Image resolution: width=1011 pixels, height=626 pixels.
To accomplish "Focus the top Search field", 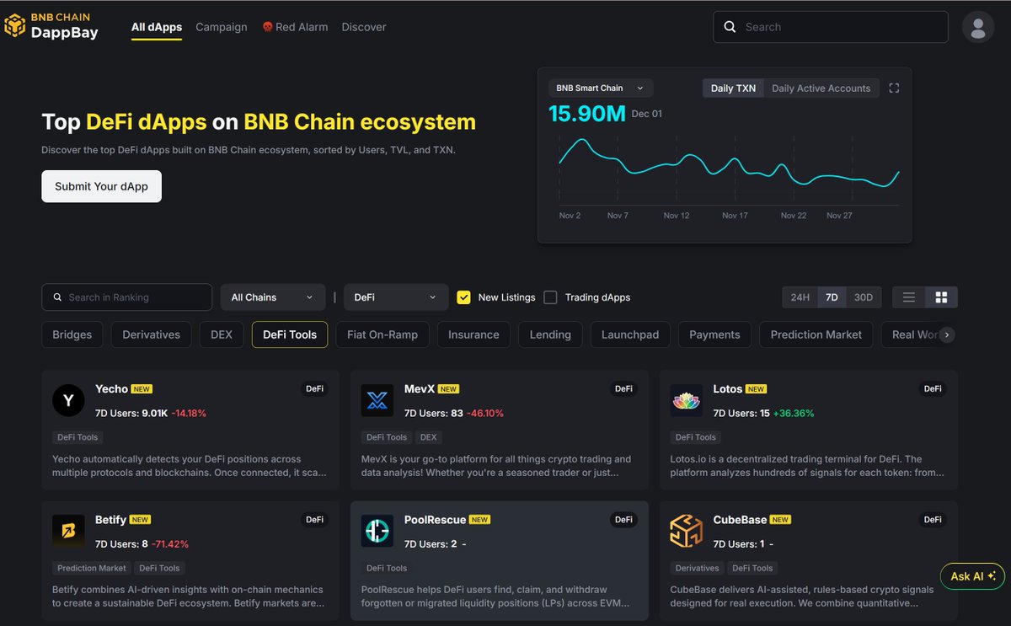I will pyautogui.click(x=831, y=27).
